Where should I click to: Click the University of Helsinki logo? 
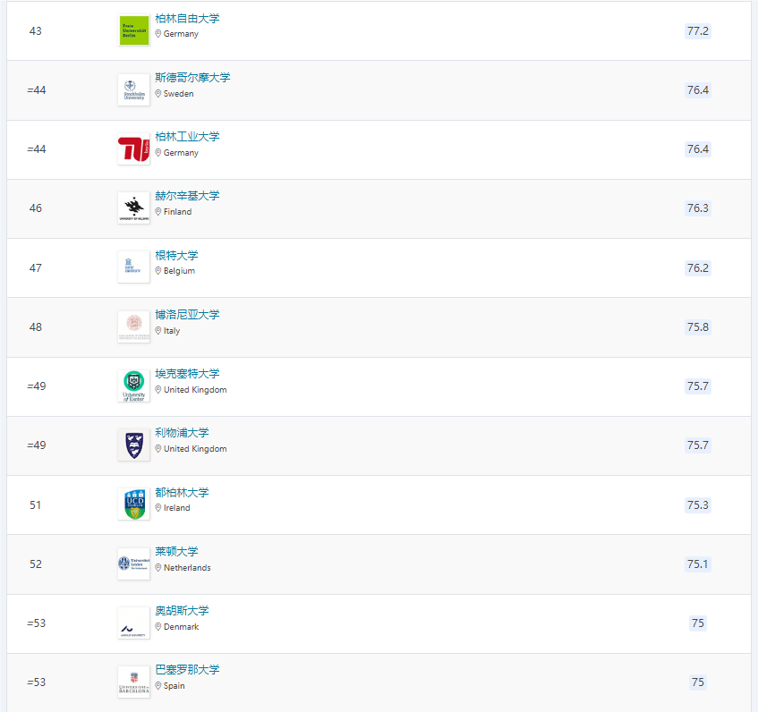coord(133,208)
